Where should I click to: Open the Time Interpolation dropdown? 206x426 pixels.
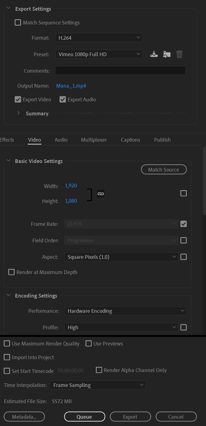98,385
